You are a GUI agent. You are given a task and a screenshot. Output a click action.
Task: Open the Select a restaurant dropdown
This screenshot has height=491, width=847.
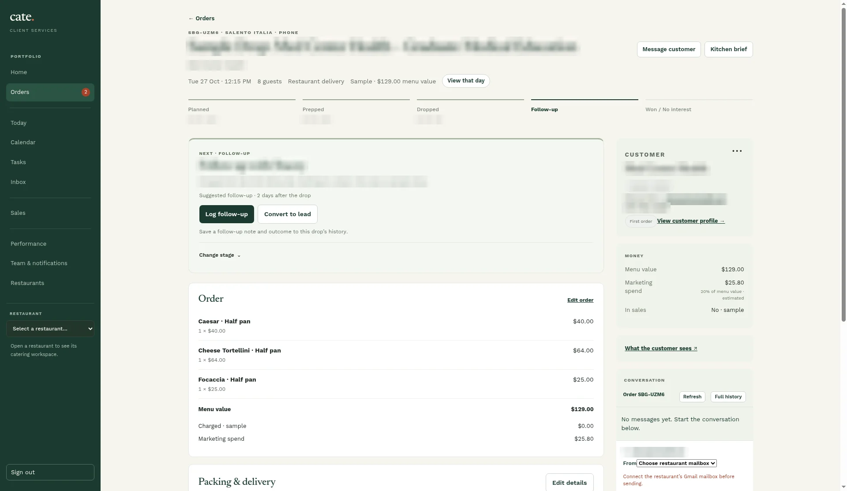point(50,329)
